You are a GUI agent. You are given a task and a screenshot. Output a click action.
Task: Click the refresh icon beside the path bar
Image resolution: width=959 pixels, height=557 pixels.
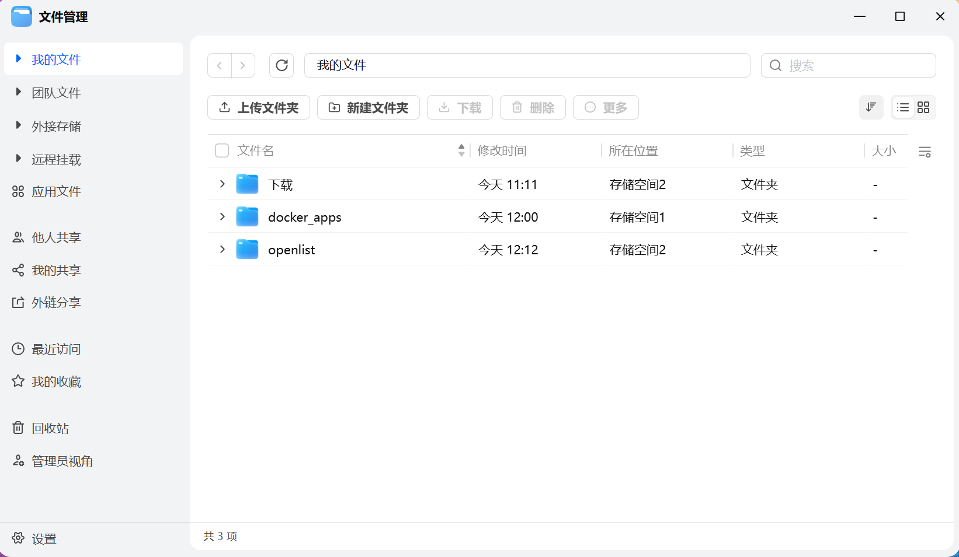click(x=282, y=65)
